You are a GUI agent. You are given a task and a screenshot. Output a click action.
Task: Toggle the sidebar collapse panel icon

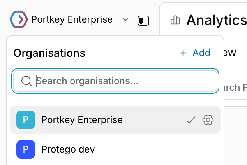143,21
